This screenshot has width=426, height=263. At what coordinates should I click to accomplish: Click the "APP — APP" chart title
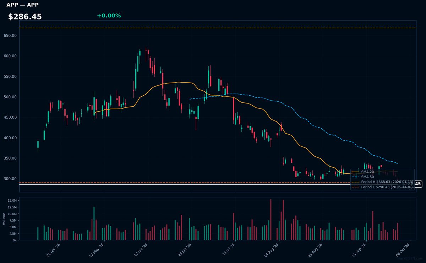point(22,5)
